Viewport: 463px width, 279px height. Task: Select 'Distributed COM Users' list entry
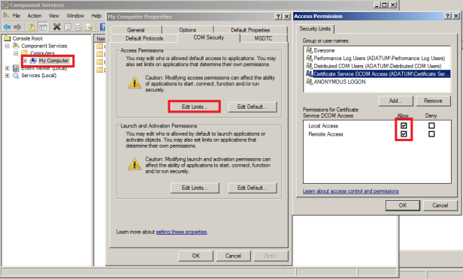coord(377,66)
